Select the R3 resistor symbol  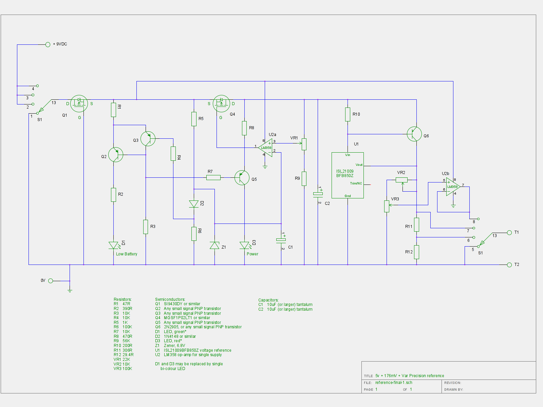tap(146, 227)
